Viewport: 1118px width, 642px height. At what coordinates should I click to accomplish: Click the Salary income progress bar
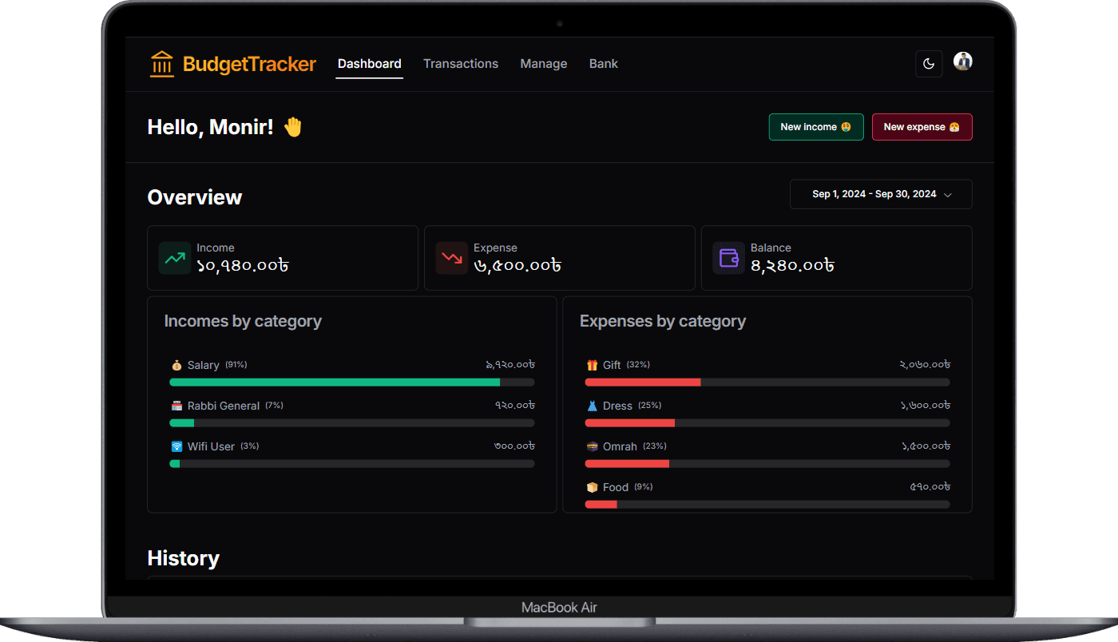pyautogui.click(x=352, y=382)
